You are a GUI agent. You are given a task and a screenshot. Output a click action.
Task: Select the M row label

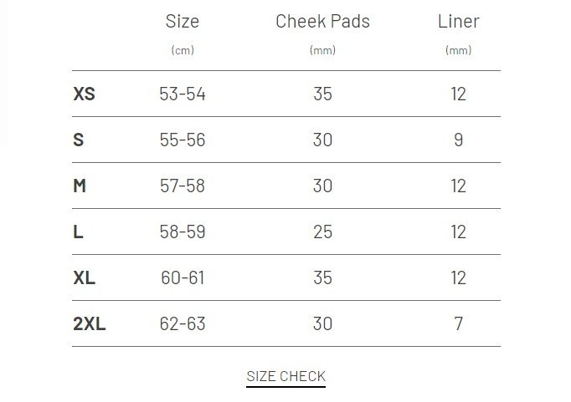tap(80, 186)
